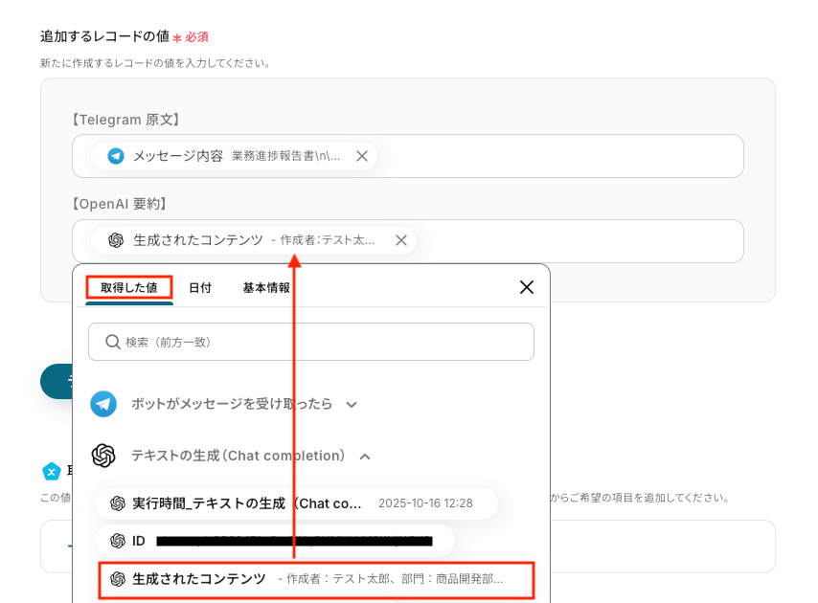Click the OpenAI icon next to テキストの生成
This screenshot has width=818, height=603.
[x=103, y=456]
